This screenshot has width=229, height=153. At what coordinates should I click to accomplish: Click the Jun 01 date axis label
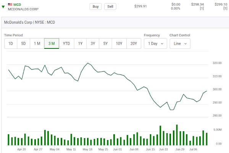coord(117,149)
